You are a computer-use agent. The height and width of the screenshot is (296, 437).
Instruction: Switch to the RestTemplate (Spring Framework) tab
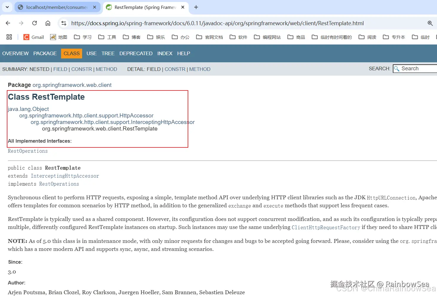coord(145,7)
